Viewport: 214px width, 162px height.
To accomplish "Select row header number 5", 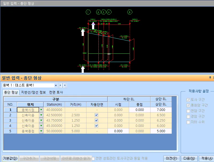I will [x=10, y=131].
